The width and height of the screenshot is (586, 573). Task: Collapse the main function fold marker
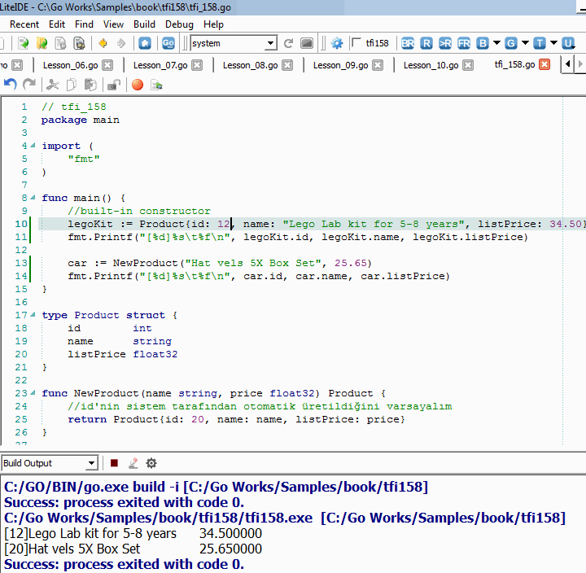(x=33, y=198)
